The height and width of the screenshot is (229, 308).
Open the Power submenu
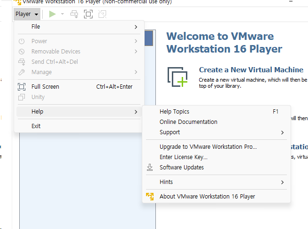[x=79, y=41]
